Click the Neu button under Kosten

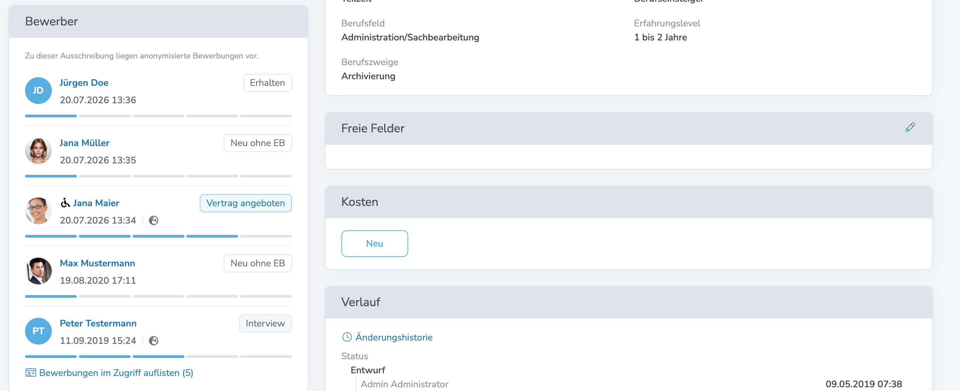374,243
